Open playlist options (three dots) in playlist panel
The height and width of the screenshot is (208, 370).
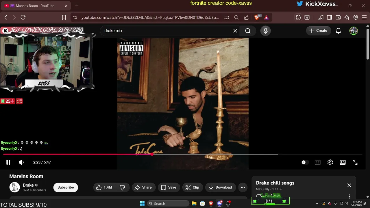pos(349,196)
